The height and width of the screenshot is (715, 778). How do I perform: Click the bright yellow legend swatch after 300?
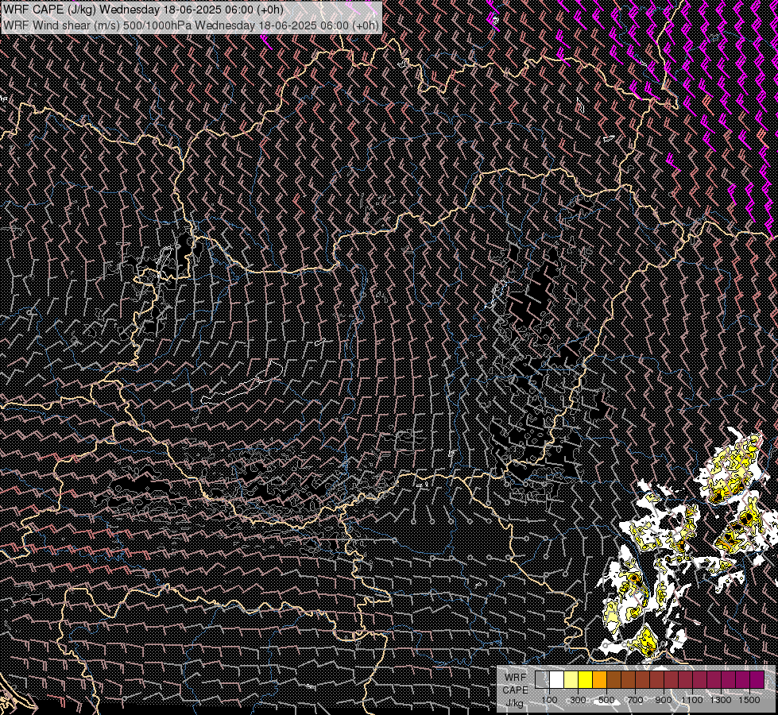(586, 679)
